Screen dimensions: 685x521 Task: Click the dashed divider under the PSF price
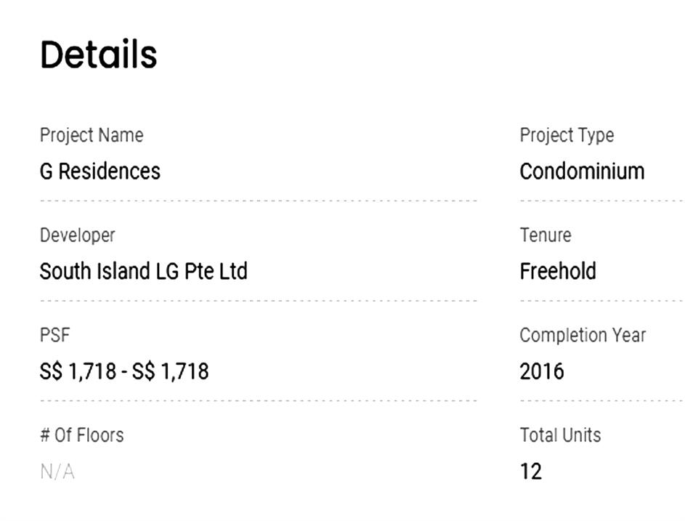coord(258,400)
